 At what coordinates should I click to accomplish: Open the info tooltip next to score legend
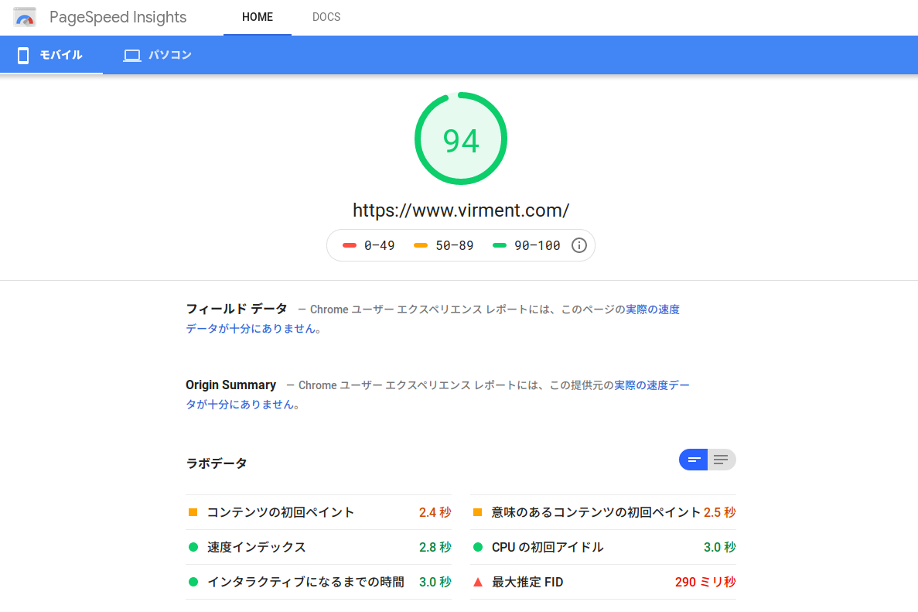(578, 244)
